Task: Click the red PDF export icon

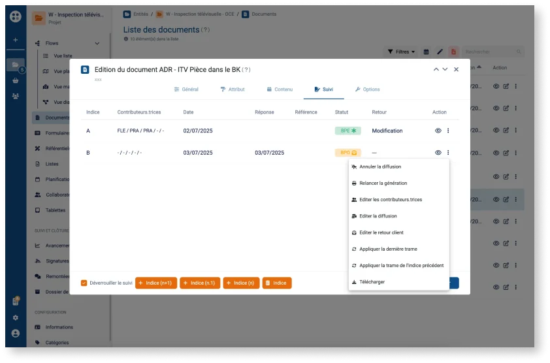Action: 453,52
